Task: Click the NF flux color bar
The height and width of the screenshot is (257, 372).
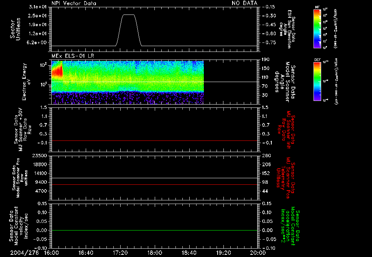Action: (317, 28)
